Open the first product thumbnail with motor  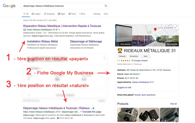pos(128,115)
